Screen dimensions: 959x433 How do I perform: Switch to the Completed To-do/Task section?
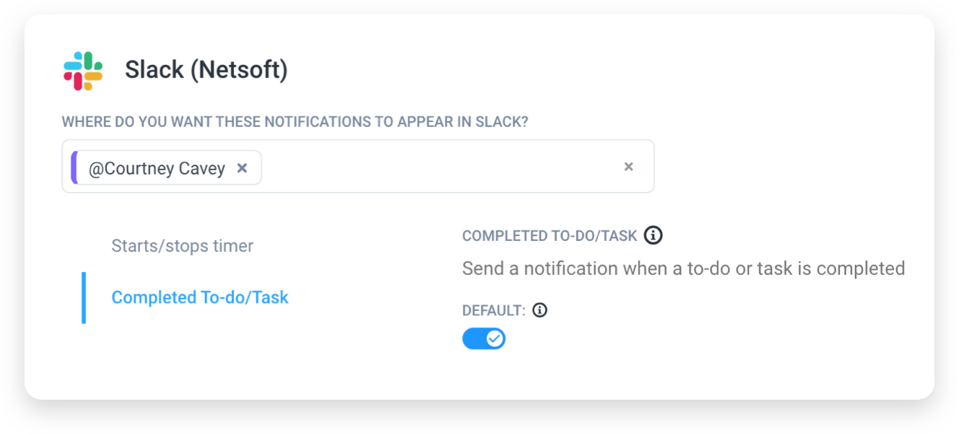coord(199,297)
